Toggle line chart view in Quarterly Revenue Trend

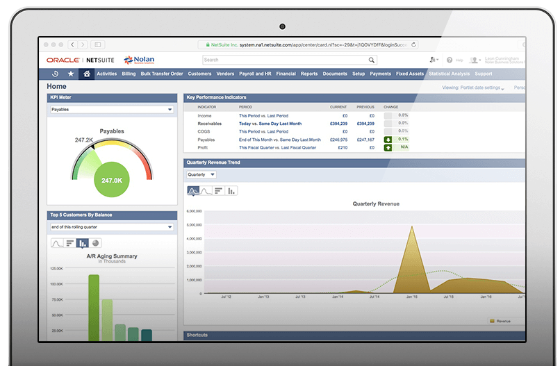click(x=206, y=190)
